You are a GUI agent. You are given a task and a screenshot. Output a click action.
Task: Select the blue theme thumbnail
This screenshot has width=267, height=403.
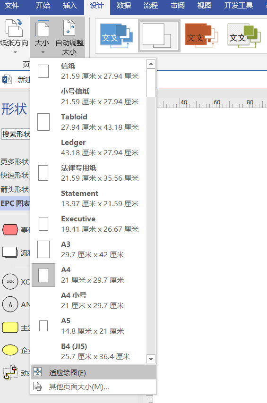(117, 36)
